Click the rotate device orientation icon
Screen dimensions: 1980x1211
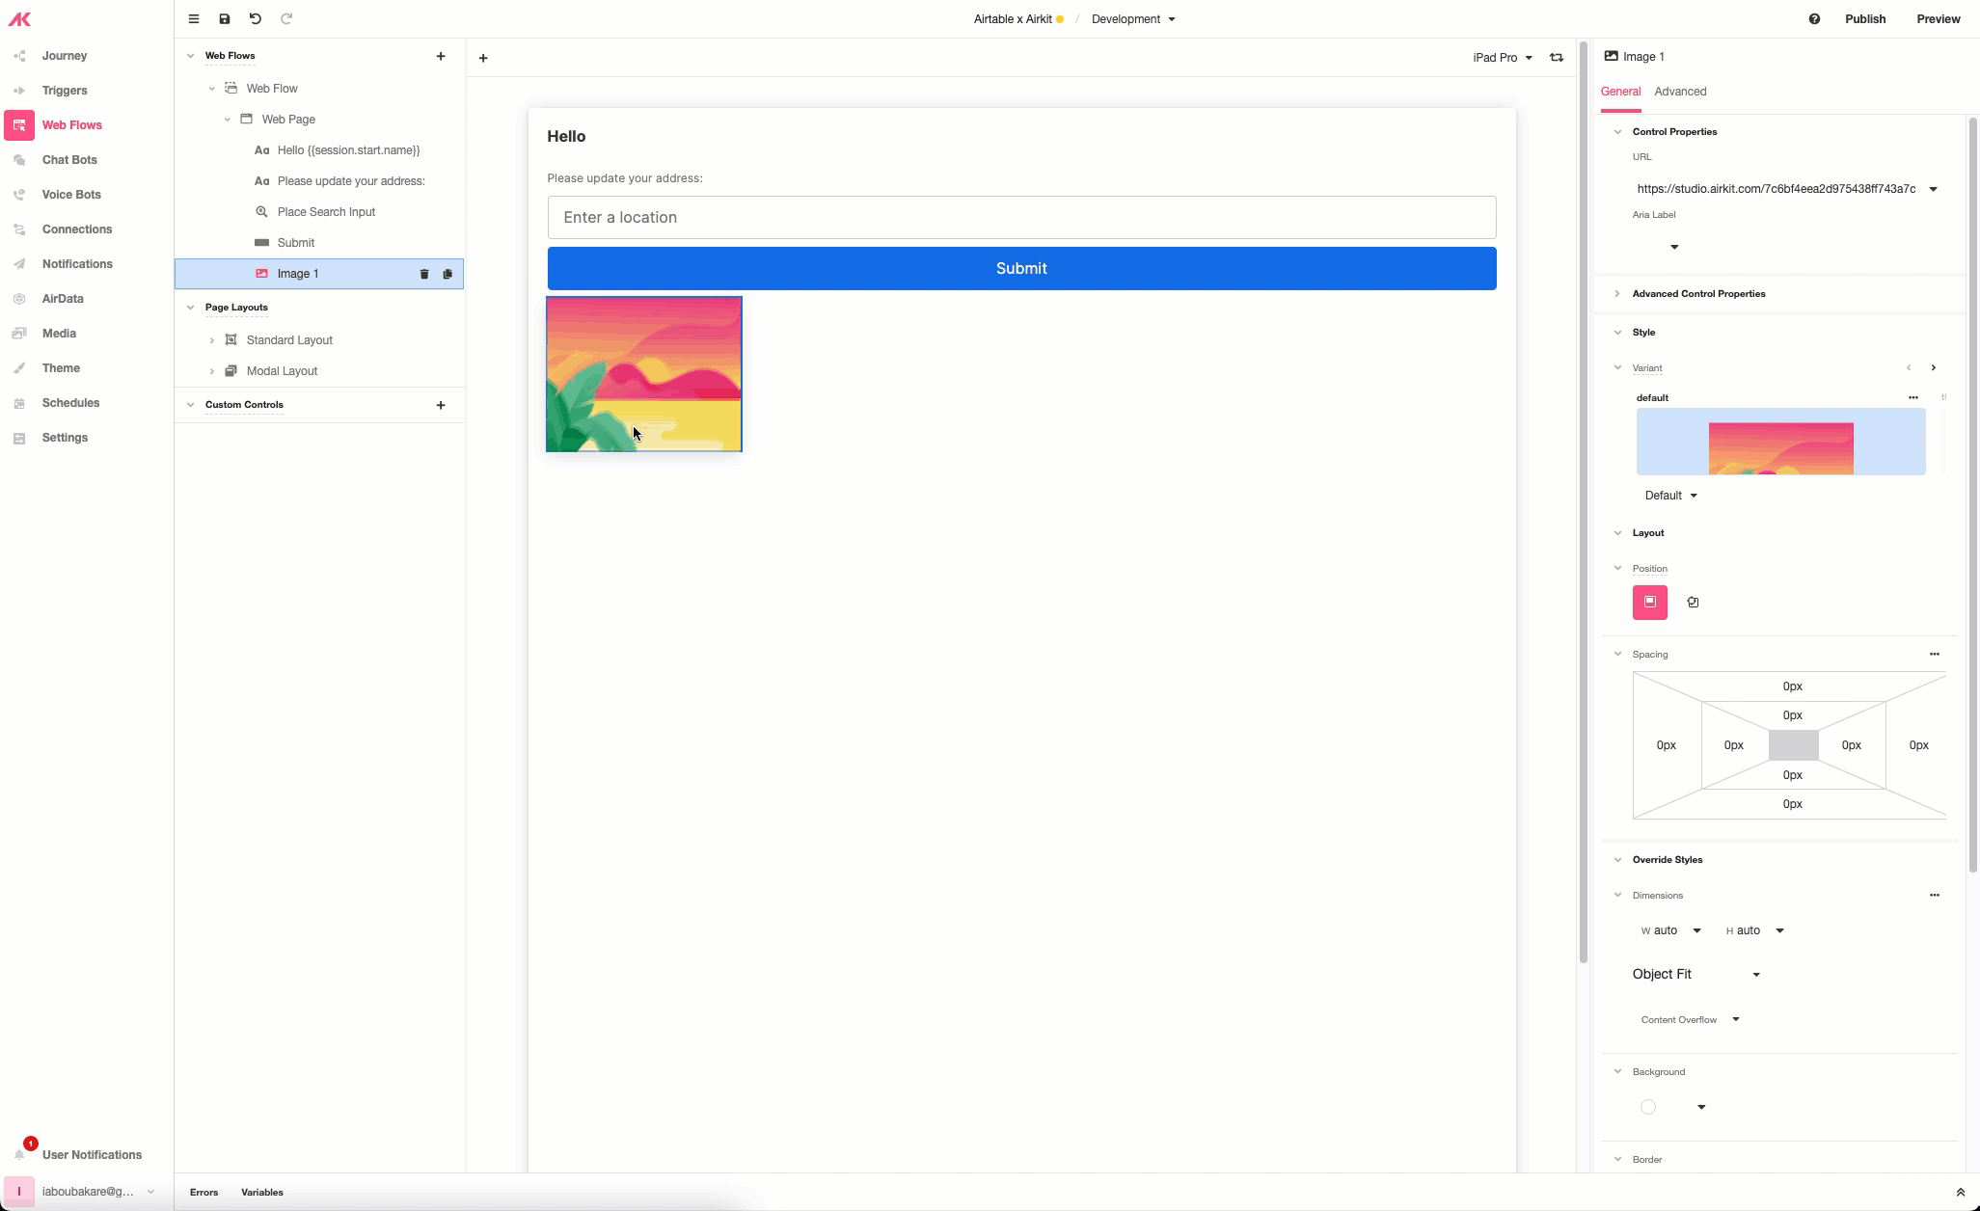click(1557, 58)
